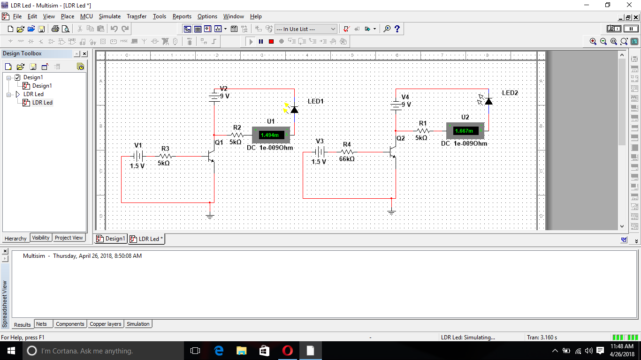Image resolution: width=641 pixels, height=360 pixels.
Task: Open the Windows Start menu
Action: click(11, 351)
